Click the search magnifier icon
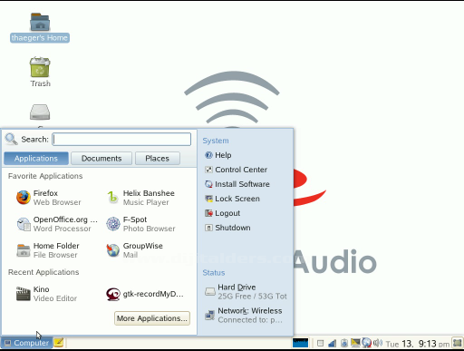This screenshot has height=351, width=464. click(12, 139)
